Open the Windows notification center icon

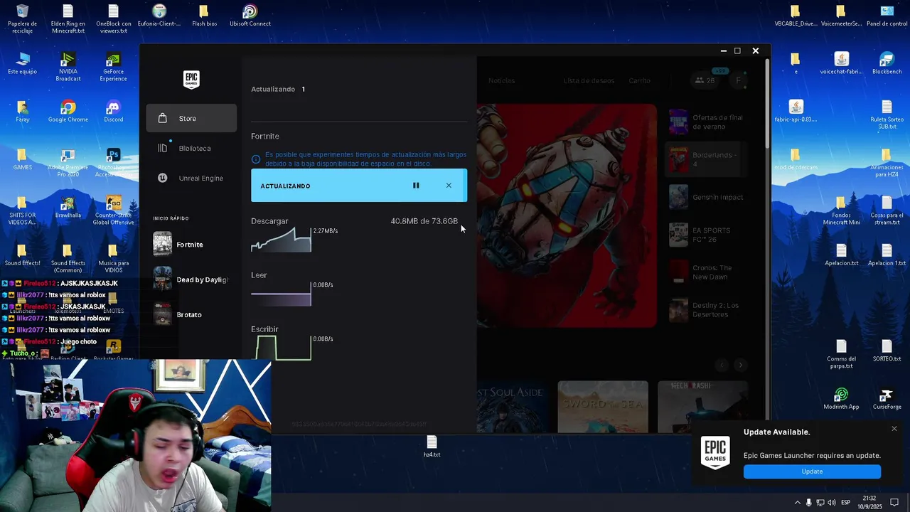pyautogui.click(x=894, y=502)
